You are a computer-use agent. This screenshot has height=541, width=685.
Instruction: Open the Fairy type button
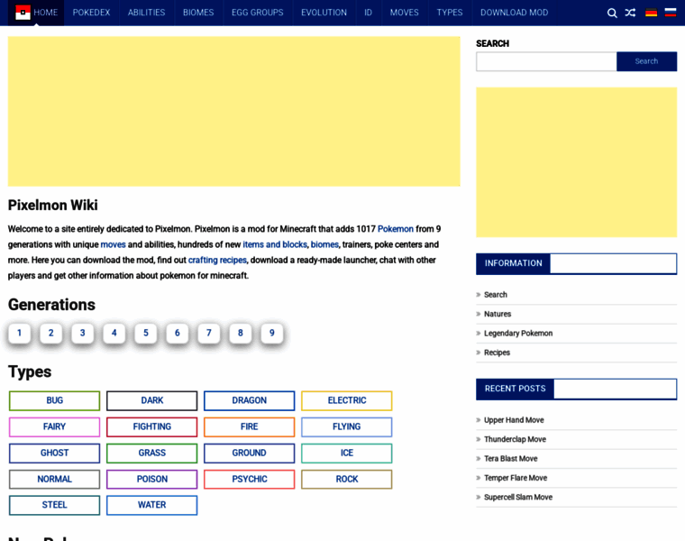pyautogui.click(x=55, y=427)
